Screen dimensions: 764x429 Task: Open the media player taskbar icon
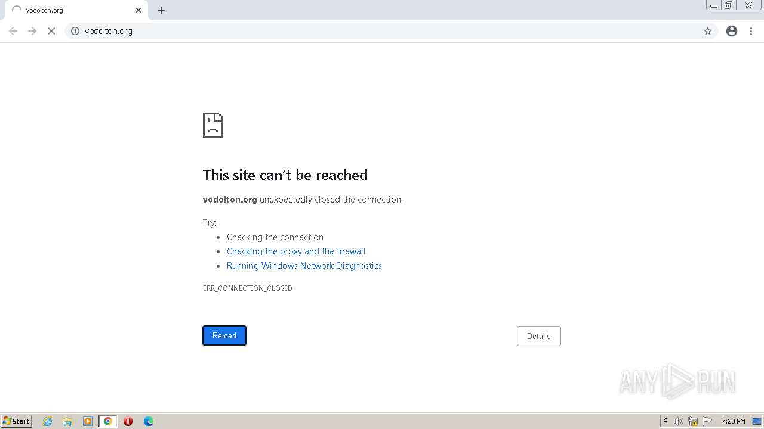click(88, 421)
